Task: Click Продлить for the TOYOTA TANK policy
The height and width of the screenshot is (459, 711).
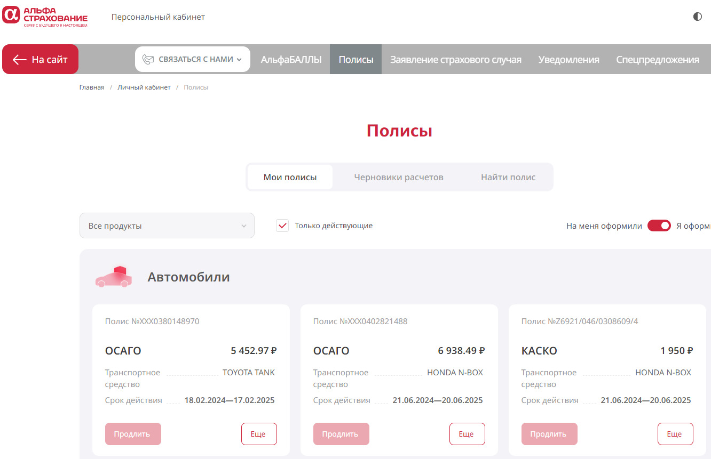Action: tap(133, 434)
